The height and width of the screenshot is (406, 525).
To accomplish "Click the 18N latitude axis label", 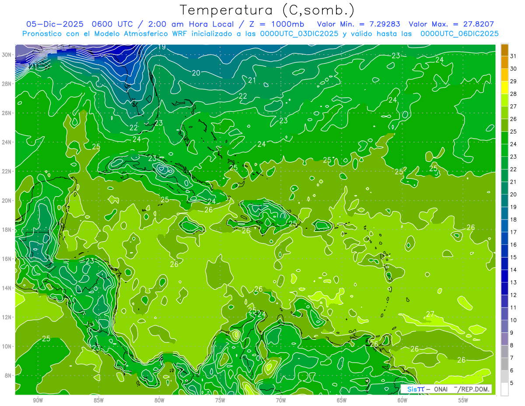I will click(x=7, y=229).
